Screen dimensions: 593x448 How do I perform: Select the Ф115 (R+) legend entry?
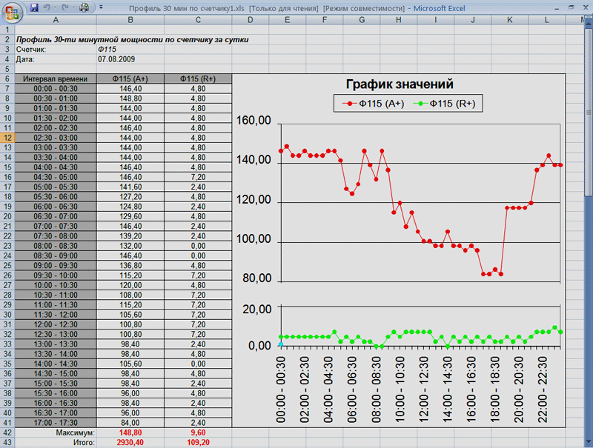445,104
